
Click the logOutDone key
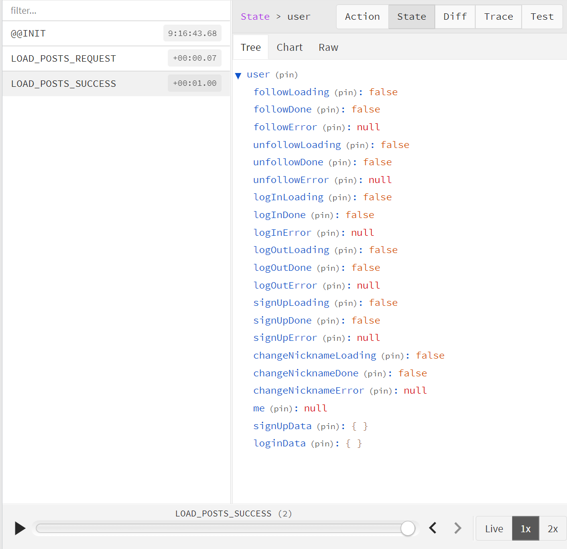(282, 268)
